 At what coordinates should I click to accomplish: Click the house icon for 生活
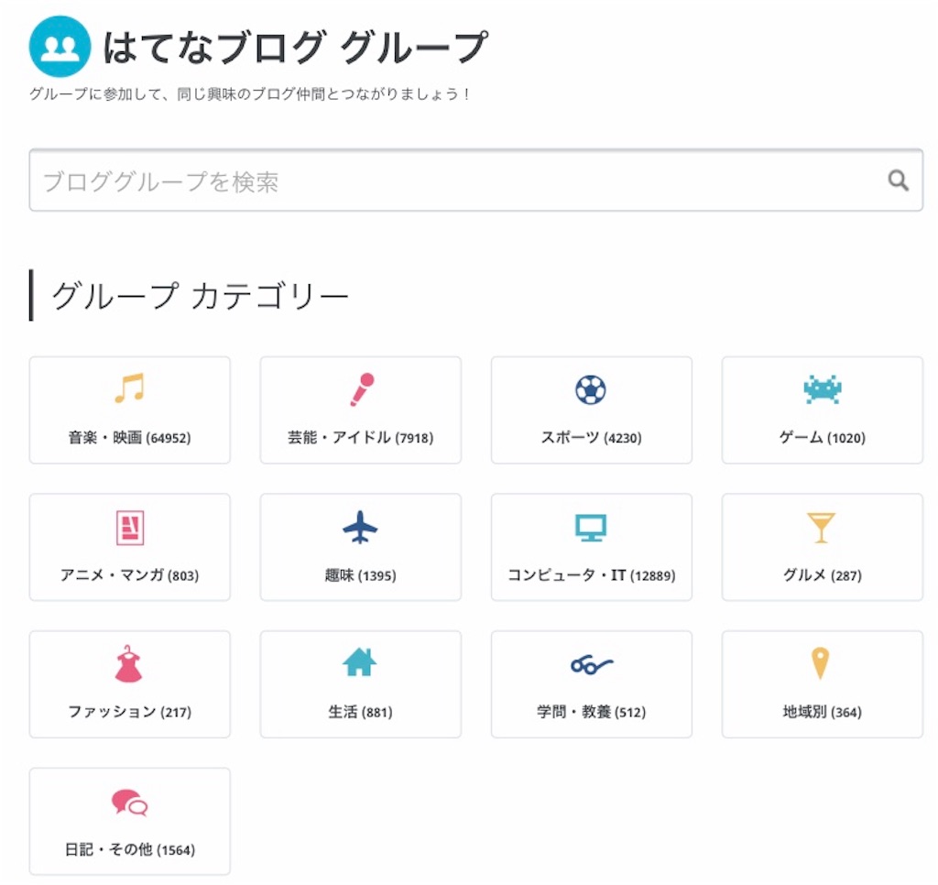[x=359, y=662]
